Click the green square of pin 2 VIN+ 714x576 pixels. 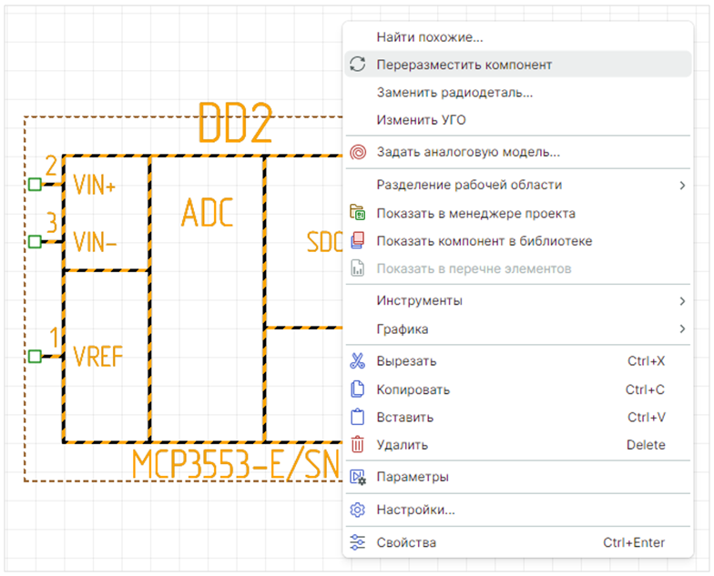pyautogui.click(x=35, y=185)
